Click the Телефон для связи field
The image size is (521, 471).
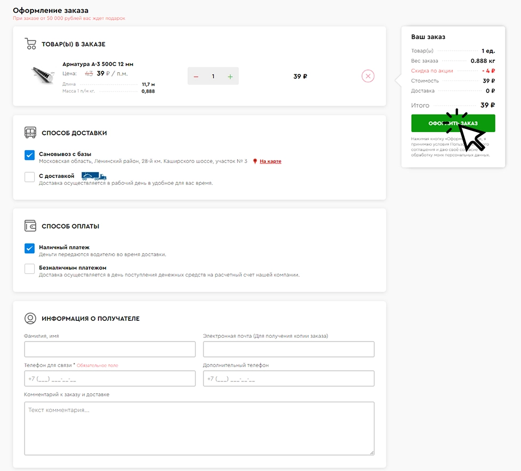tap(110, 378)
